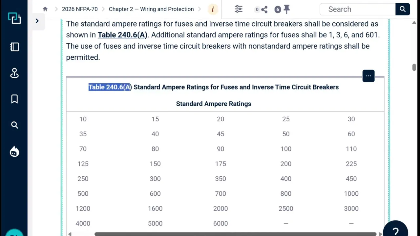
Task: Open the sidebar search magnifier icon
Action: [14, 125]
